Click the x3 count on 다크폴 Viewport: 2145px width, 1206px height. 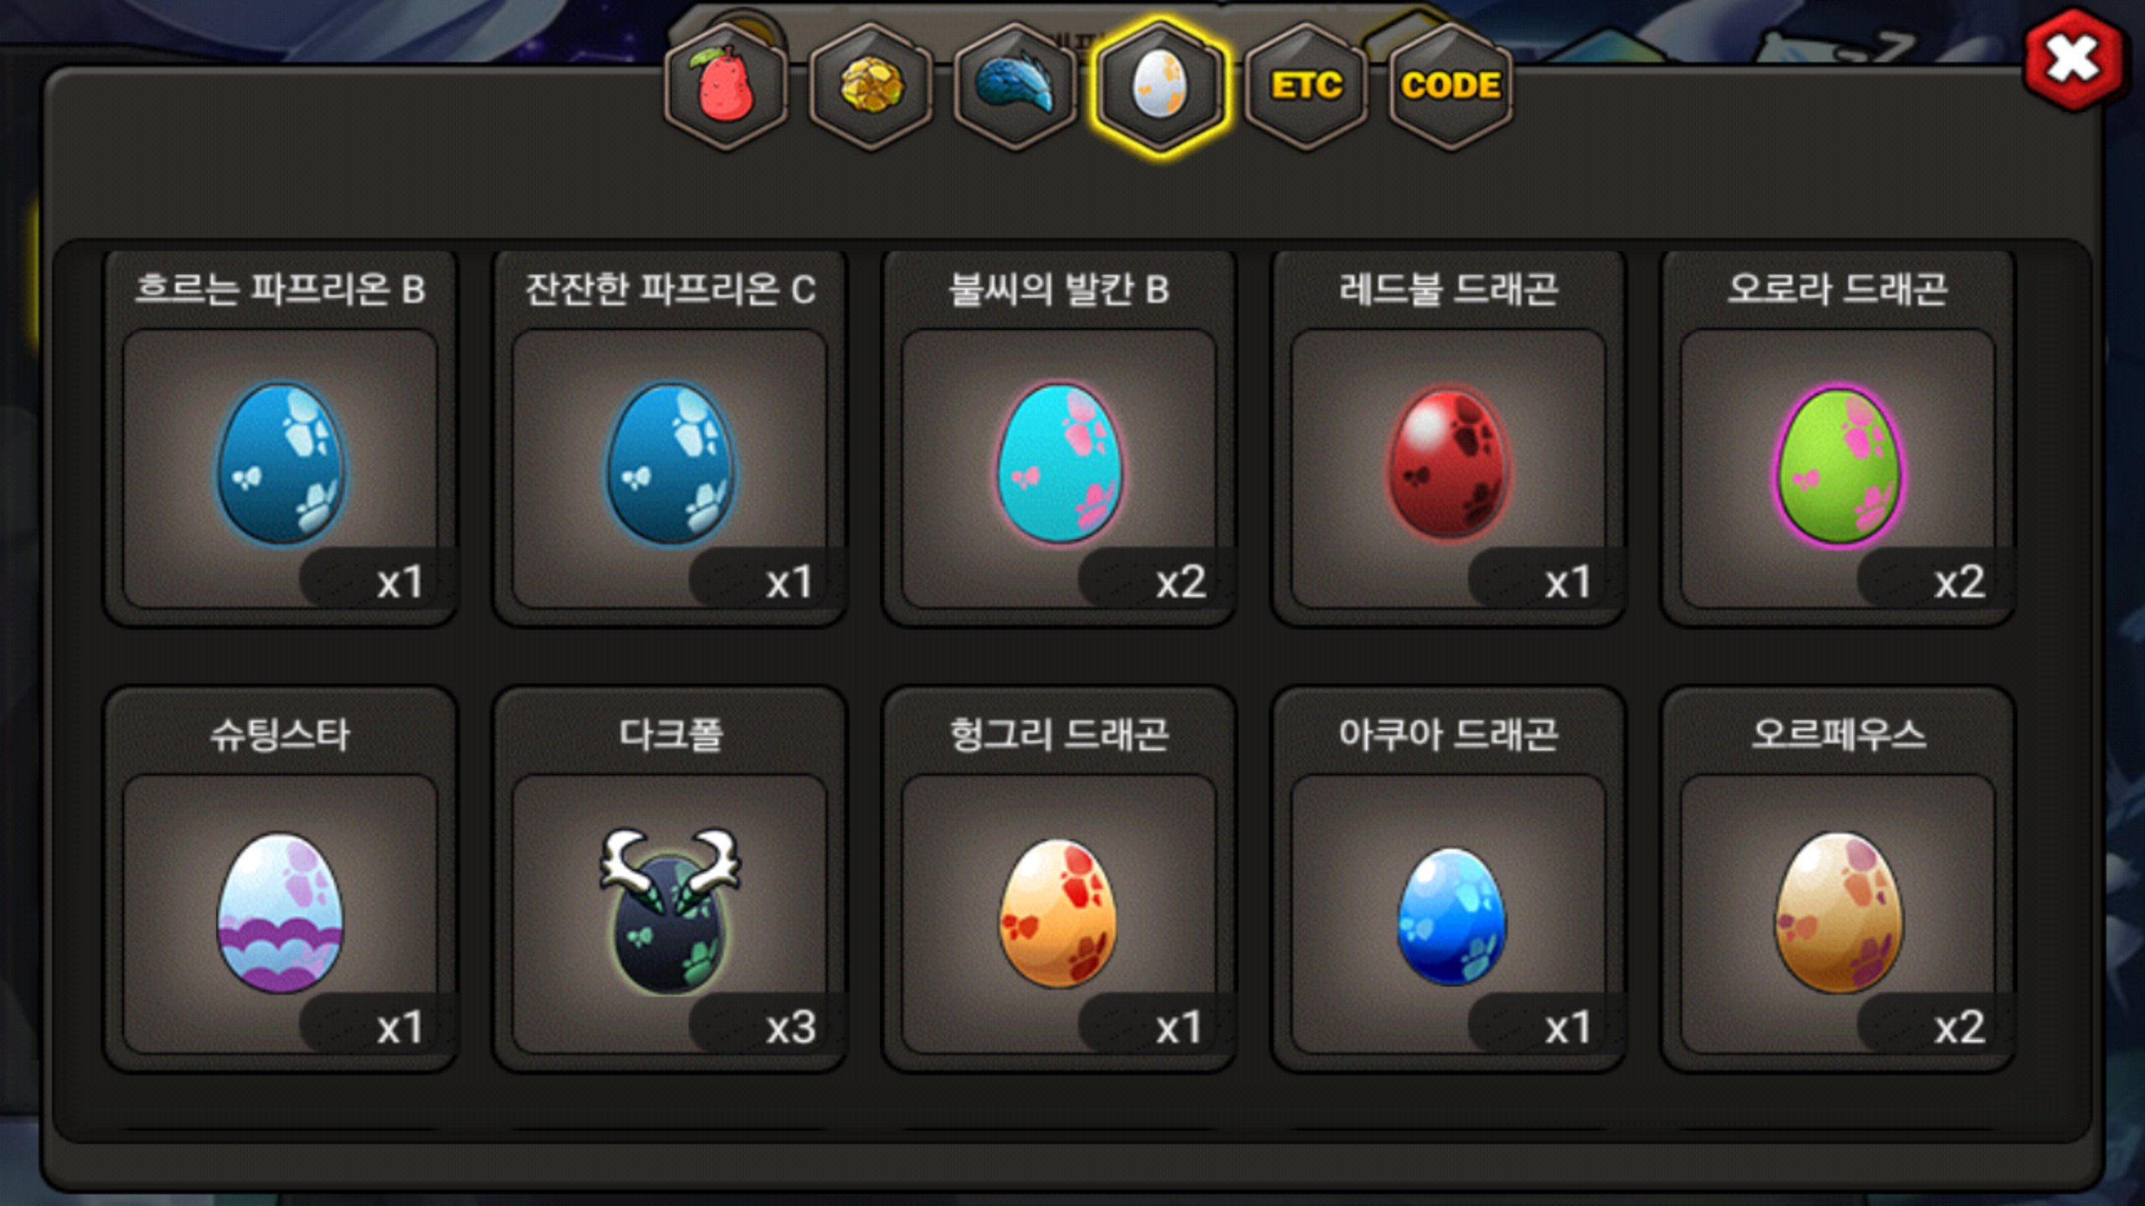click(790, 1027)
